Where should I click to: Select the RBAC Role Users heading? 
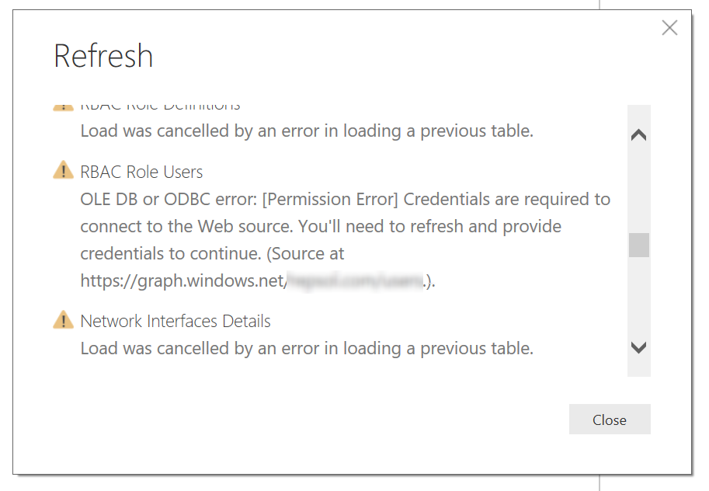tap(141, 172)
